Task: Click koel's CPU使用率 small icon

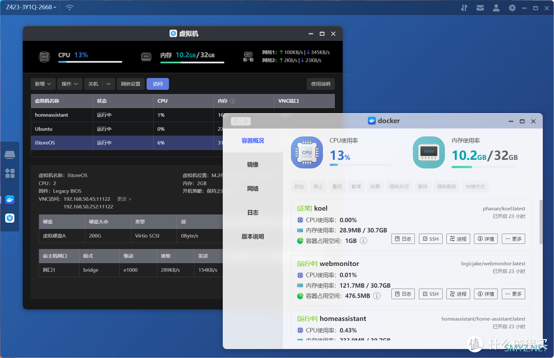Action: [x=300, y=220]
